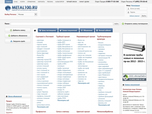Open the сваи винтовые link
The height and width of the screenshot is (114, 152).
[x=63, y=96]
